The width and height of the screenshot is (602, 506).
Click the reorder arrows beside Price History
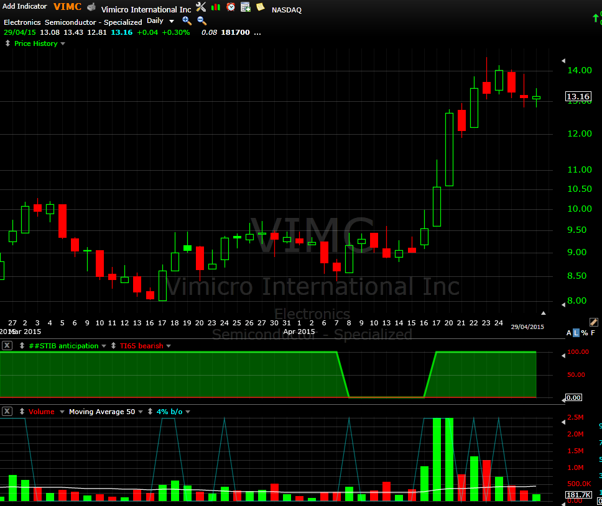click(x=7, y=43)
